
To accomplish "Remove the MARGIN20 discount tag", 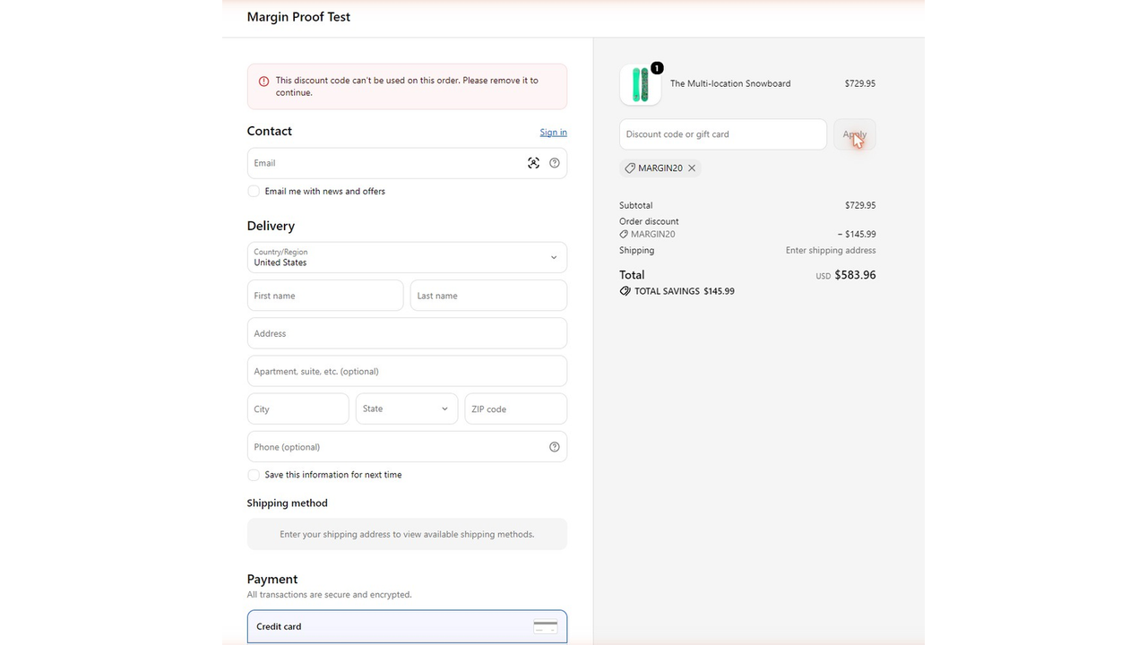I will click(x=692, y=168).
